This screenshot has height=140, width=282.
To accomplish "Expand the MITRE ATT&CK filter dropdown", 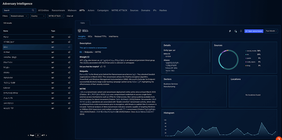I will coord(56,16).
